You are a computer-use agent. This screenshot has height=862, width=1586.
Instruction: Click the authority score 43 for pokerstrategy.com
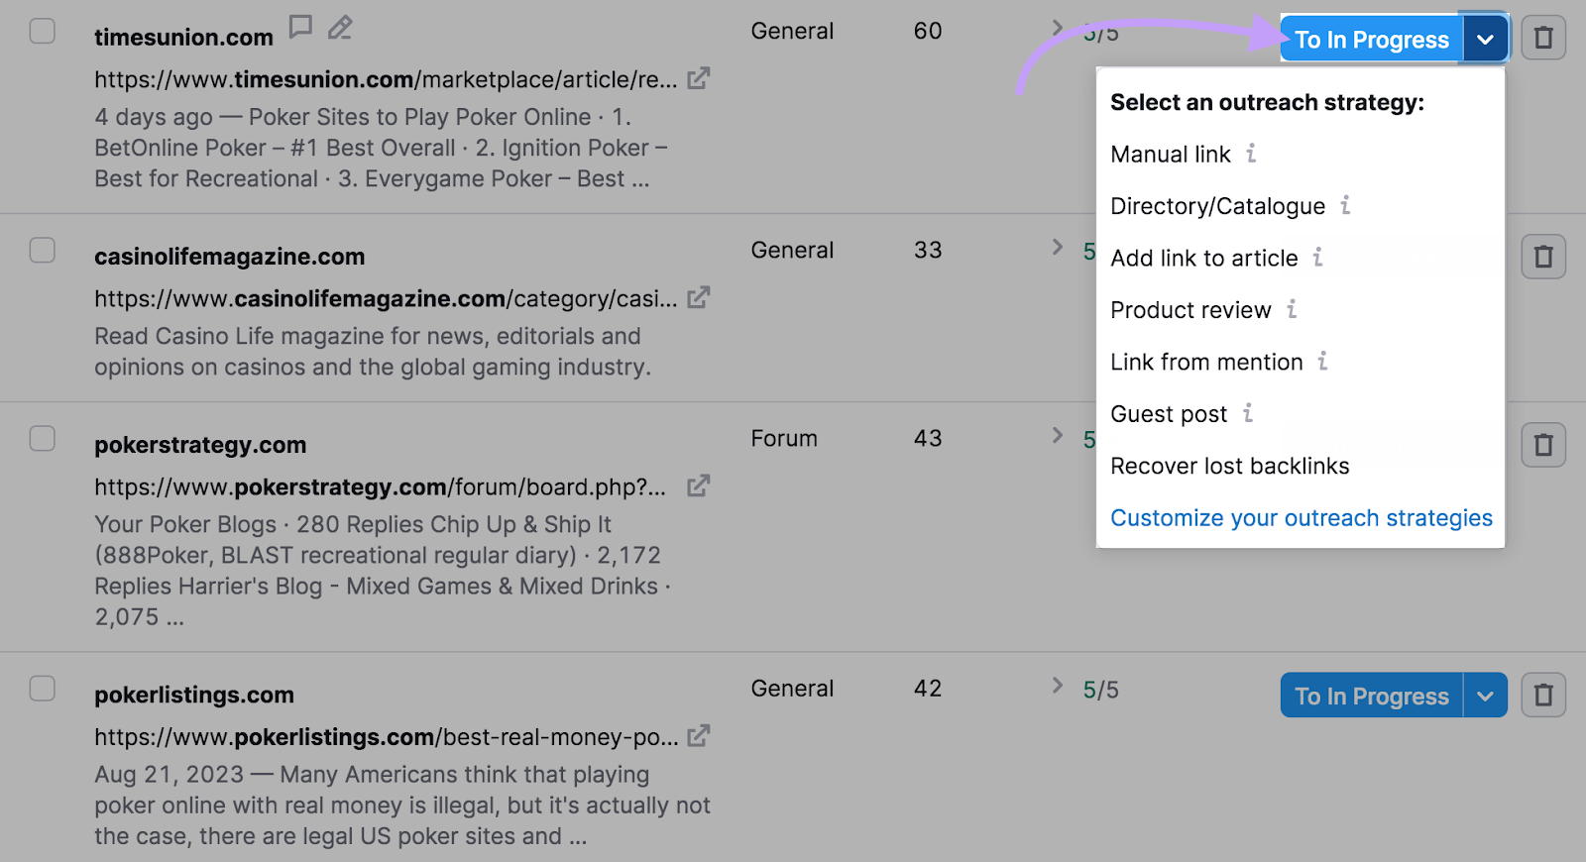928,438
